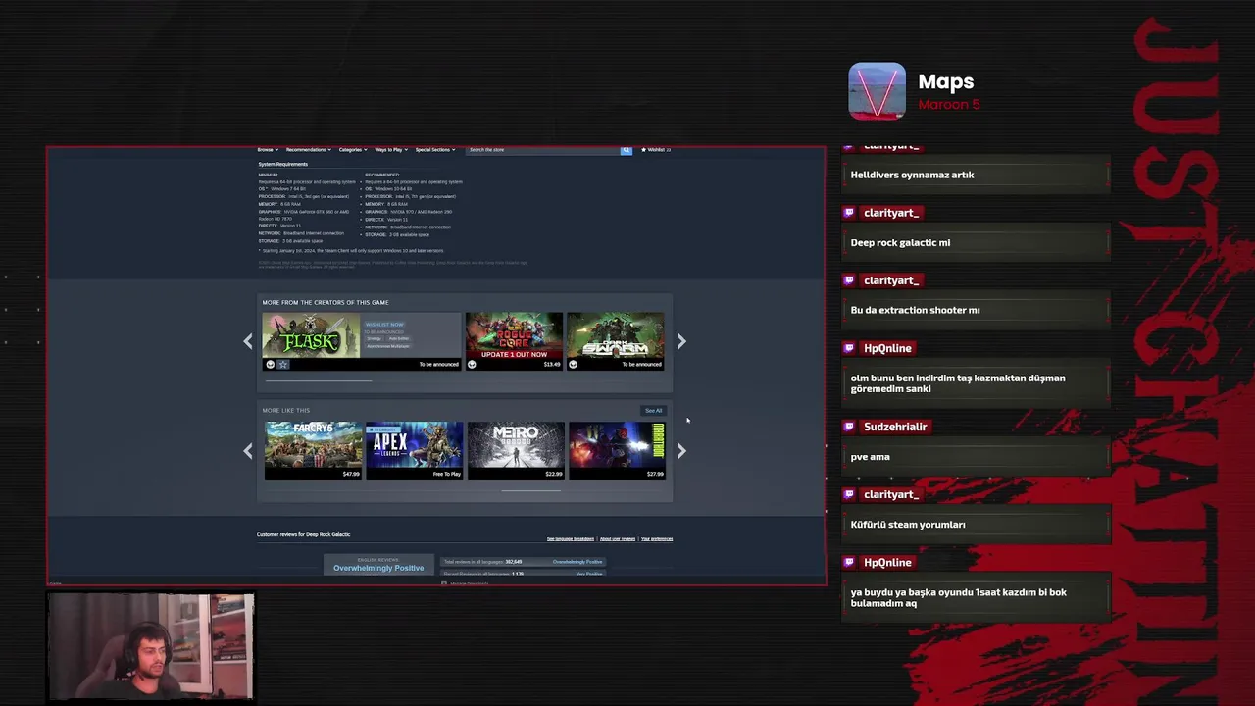Open See language breakdown link

coord(571,539)
